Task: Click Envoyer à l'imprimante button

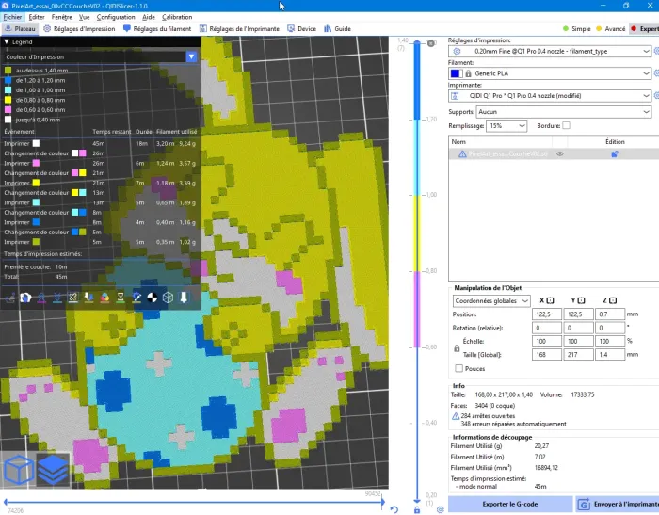Action: tap(618, 504)
